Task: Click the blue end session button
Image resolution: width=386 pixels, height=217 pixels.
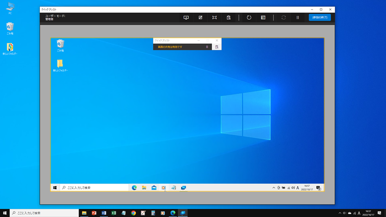Action: (x=320, y=17)
